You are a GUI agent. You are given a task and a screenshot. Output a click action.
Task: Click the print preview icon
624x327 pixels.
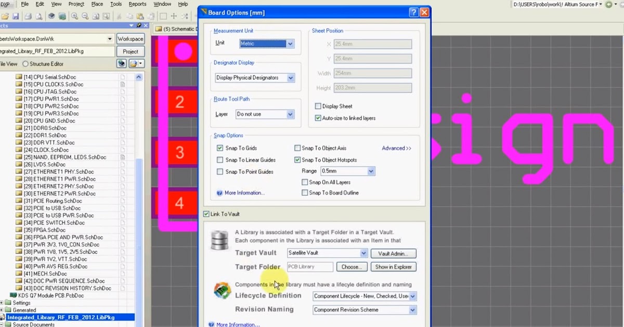pyautogui.click(x=39, y=16)
